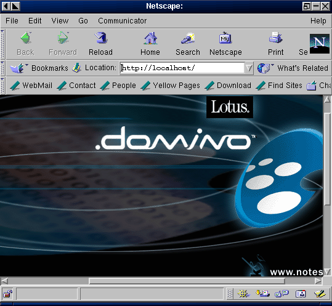This screenshot has width=332, height=306.
Task: Open the Help menu
Action: [318, 21]
